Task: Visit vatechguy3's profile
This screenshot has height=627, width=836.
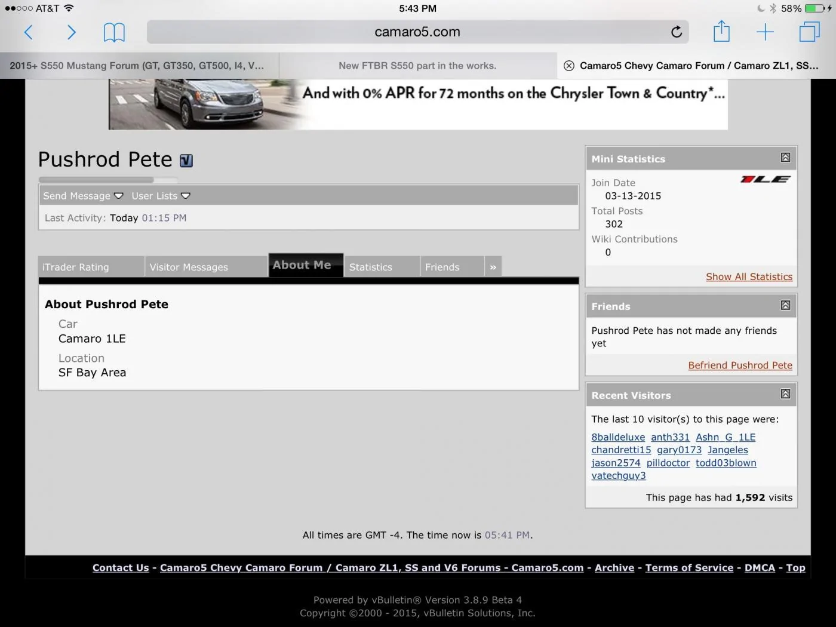Action: pyautogui.click(x=619, y=475)
